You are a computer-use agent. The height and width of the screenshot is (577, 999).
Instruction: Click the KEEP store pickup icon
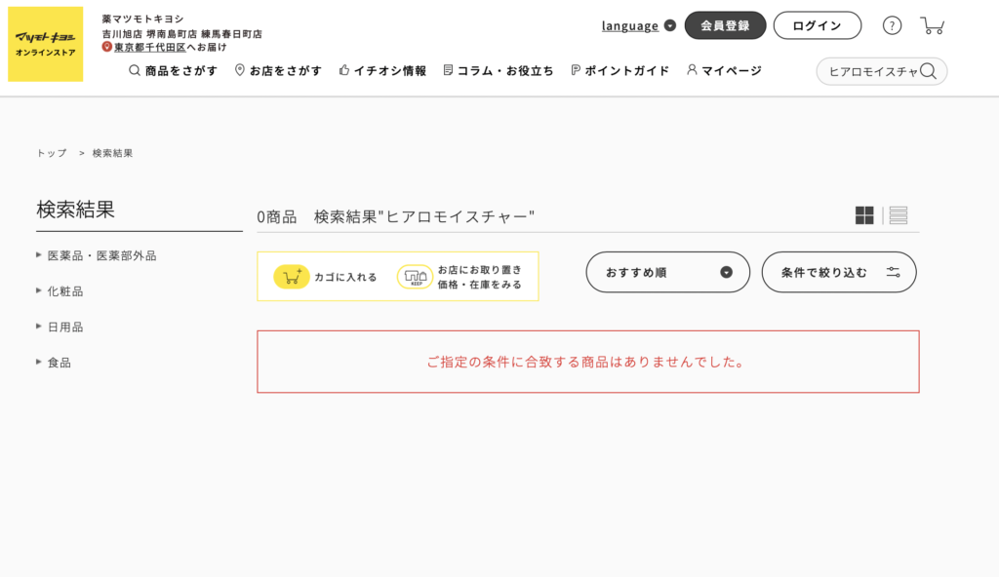415,277
